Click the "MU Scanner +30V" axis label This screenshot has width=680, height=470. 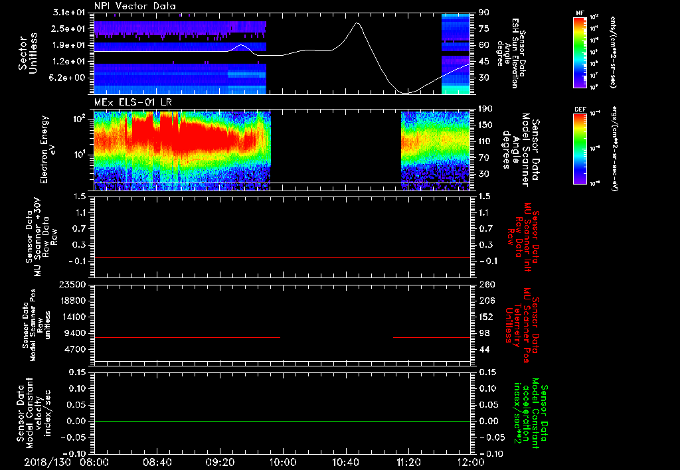tap(41, 236)
